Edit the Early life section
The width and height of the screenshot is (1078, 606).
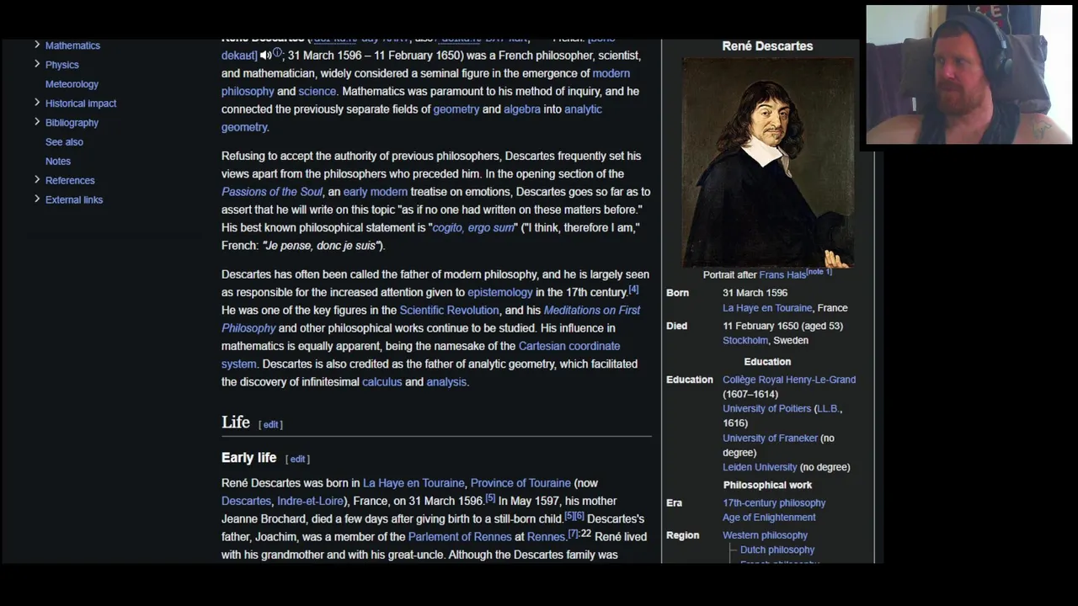(297, 460)
